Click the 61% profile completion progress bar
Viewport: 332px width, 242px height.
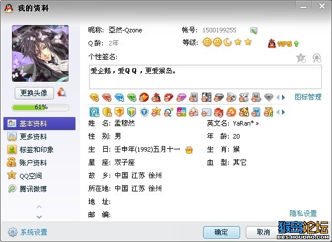point(40,107)
